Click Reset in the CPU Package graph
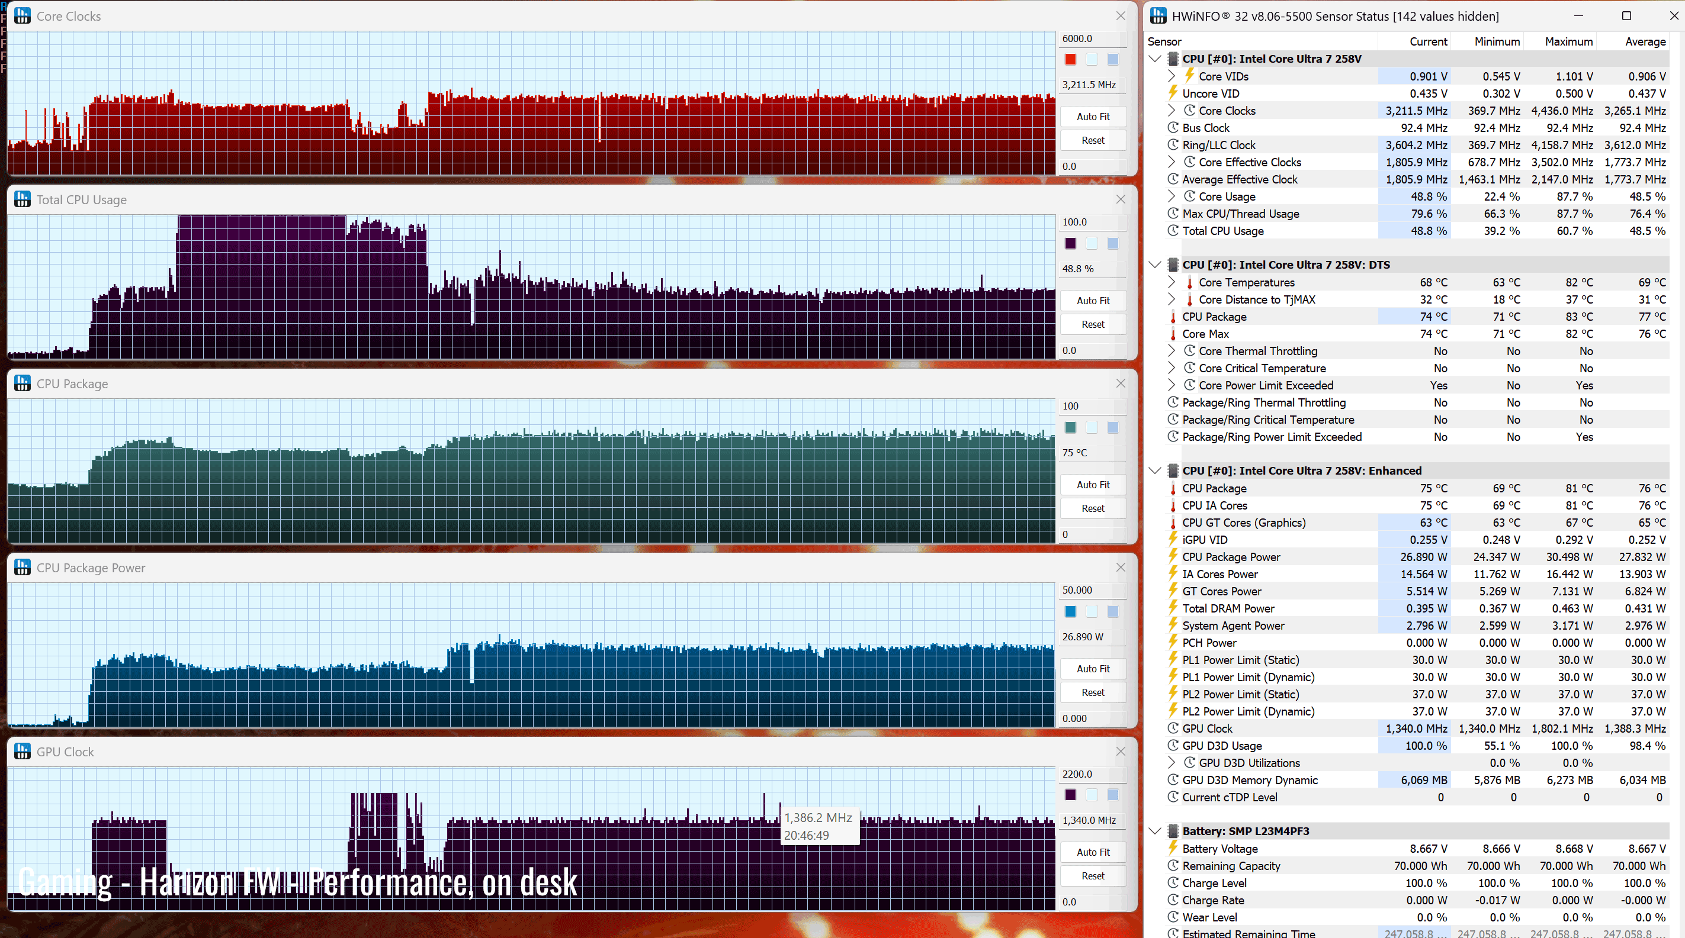This screenshot has width=1685, height=938. [x=1092, y=508]
